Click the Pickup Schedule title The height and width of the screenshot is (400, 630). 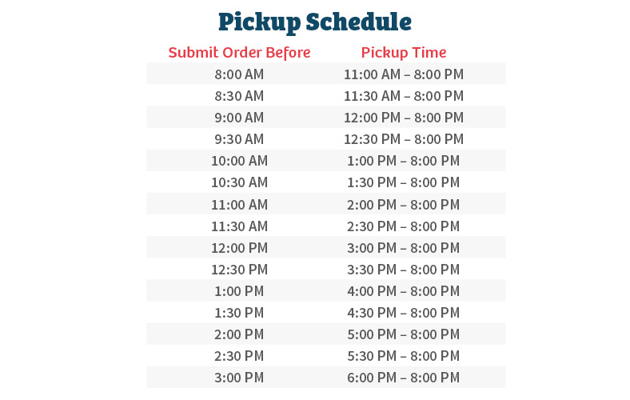click(x=314, y=22)
